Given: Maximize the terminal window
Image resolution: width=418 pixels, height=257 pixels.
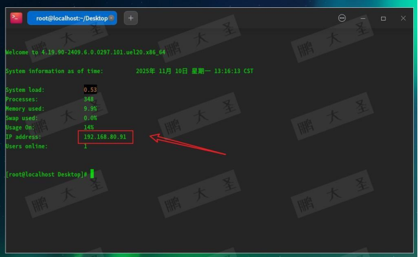Looking at the screenshot, I should pyautogui.click(x=384, y=18).
